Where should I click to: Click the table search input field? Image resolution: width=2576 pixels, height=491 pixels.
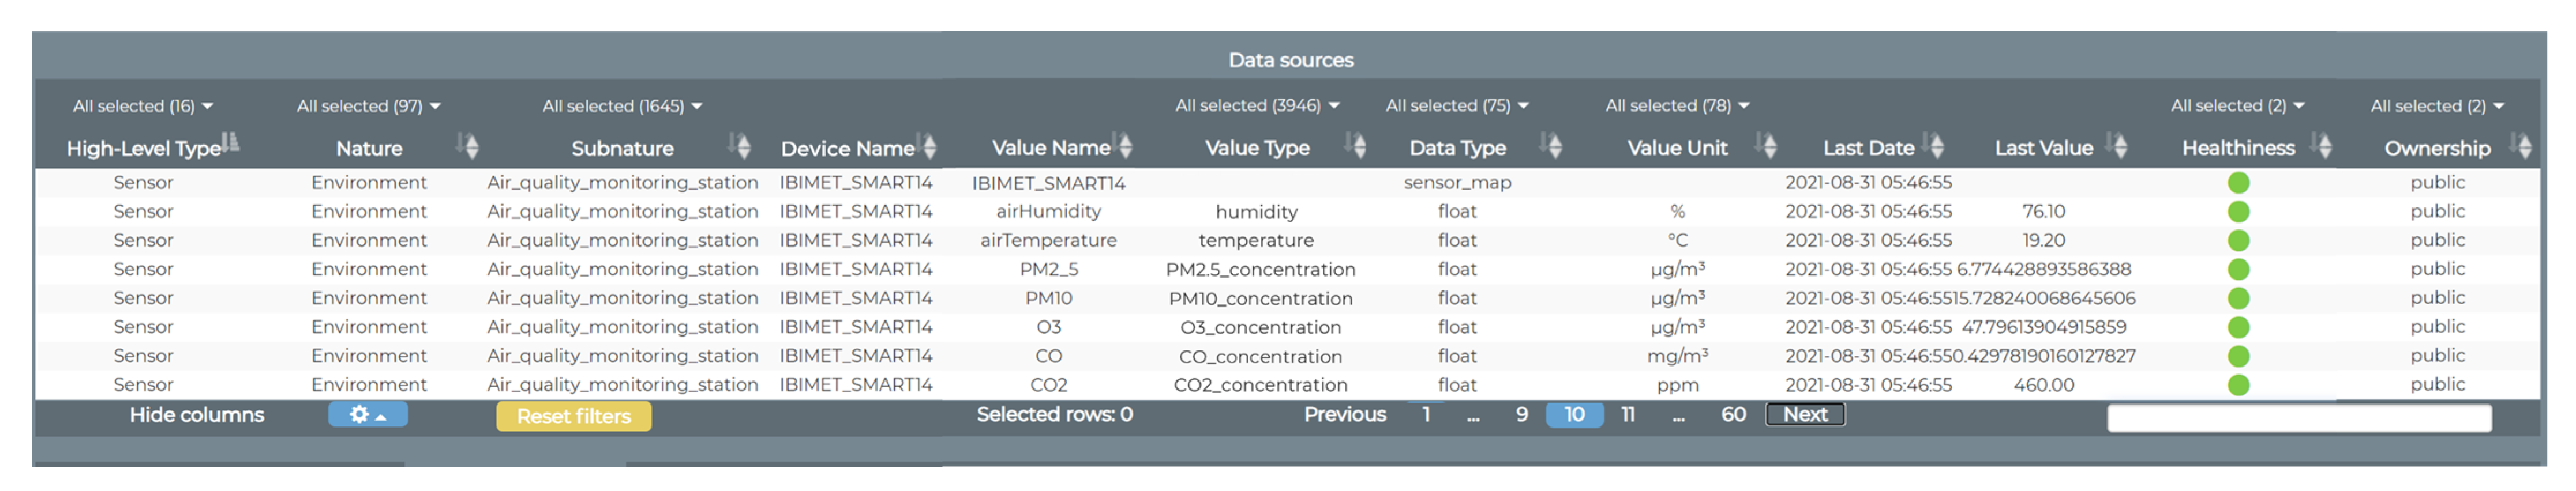coord(2298,418)
